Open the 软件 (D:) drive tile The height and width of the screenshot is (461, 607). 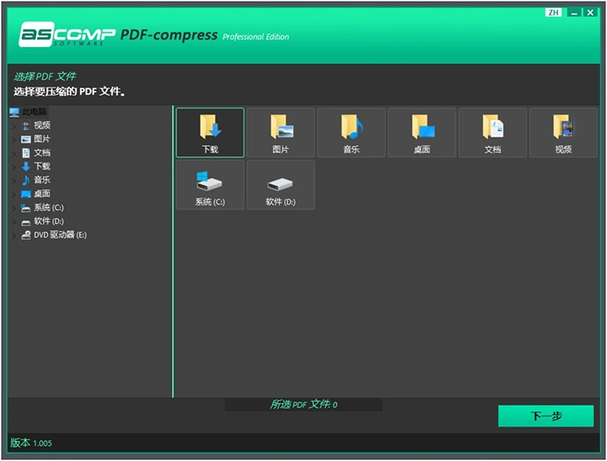[x=280, y=185]
